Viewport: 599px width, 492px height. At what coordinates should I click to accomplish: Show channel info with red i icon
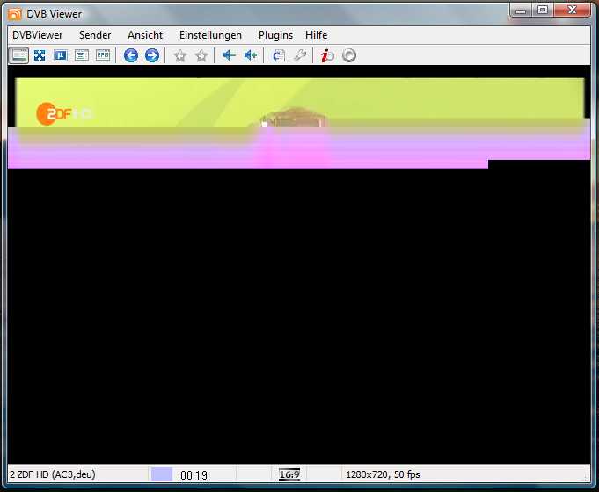[x=327, y=55]
